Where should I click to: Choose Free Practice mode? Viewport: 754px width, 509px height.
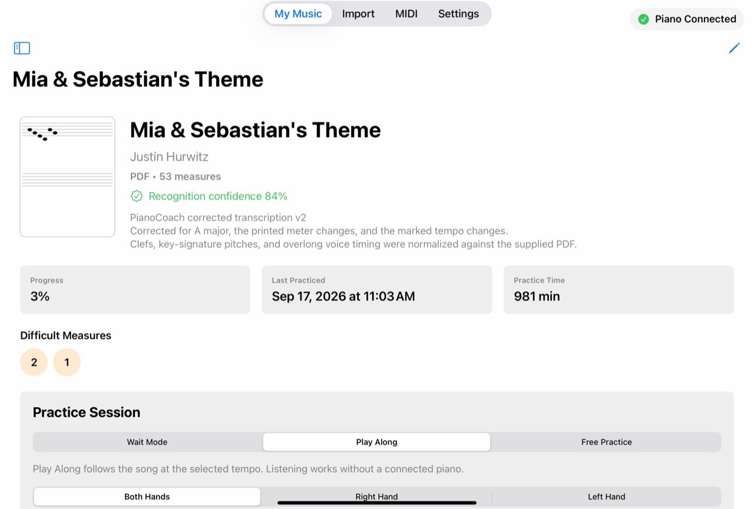click(606, 442)
